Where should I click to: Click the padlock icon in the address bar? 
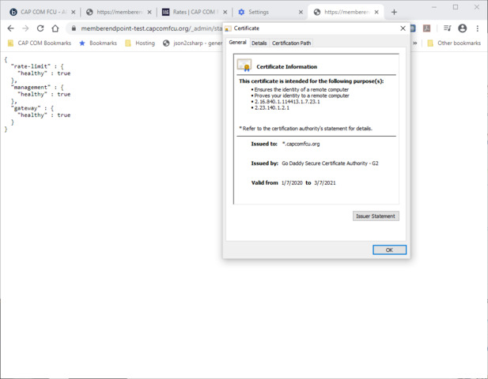pyautogui.click(x=74, y=28)
